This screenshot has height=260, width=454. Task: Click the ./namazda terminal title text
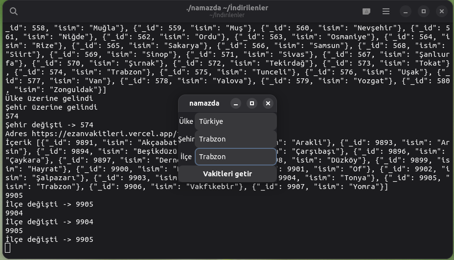(x=227, y=8)
